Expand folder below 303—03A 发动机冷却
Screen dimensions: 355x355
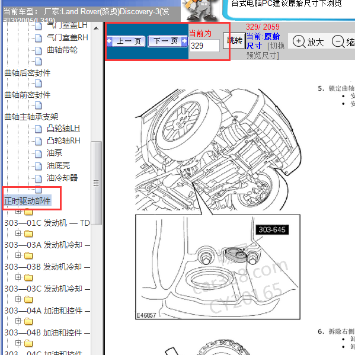point(18,255)
